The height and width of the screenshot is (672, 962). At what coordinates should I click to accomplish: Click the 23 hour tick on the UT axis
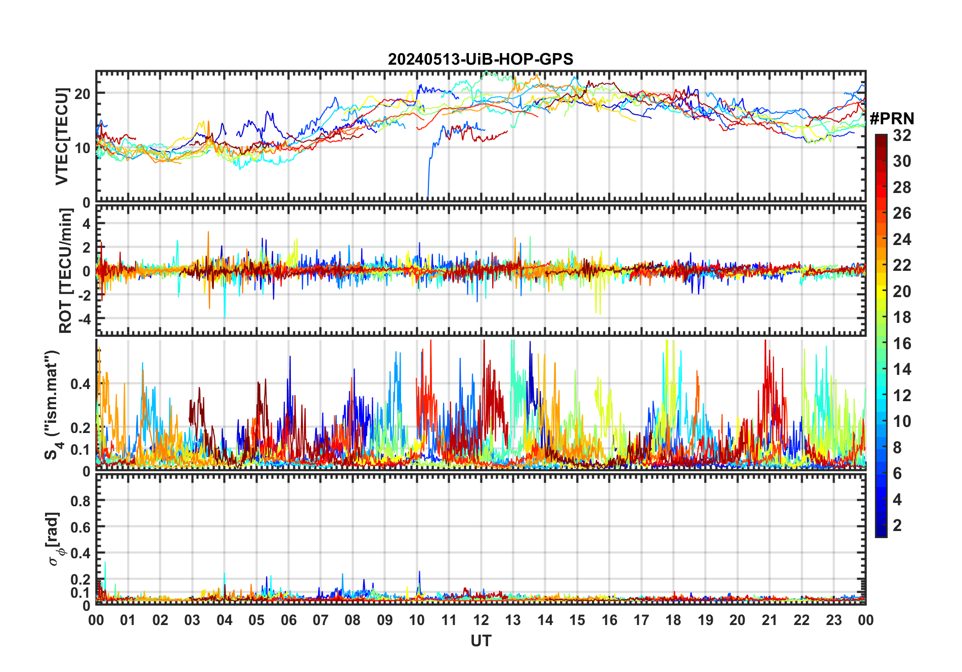pos(834,620)
